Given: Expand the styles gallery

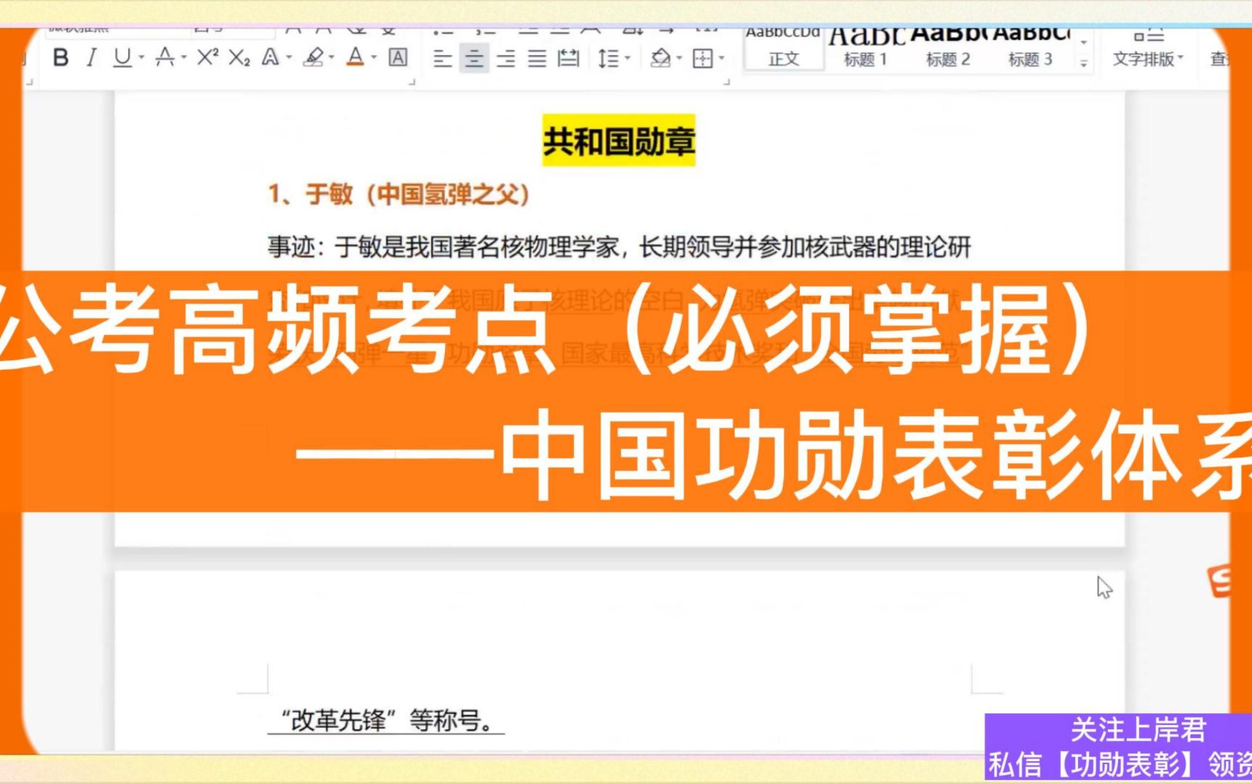Looking at the screenshot, I should pyautogui.click(x=1084, y=64).
